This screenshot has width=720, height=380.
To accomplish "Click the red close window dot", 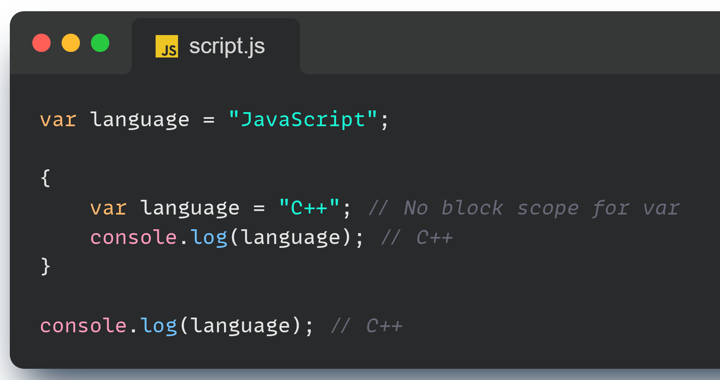I will (41, 43).
